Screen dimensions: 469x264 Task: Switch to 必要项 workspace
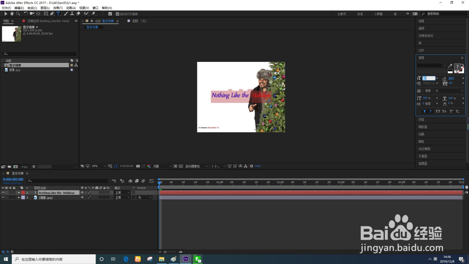341,14
